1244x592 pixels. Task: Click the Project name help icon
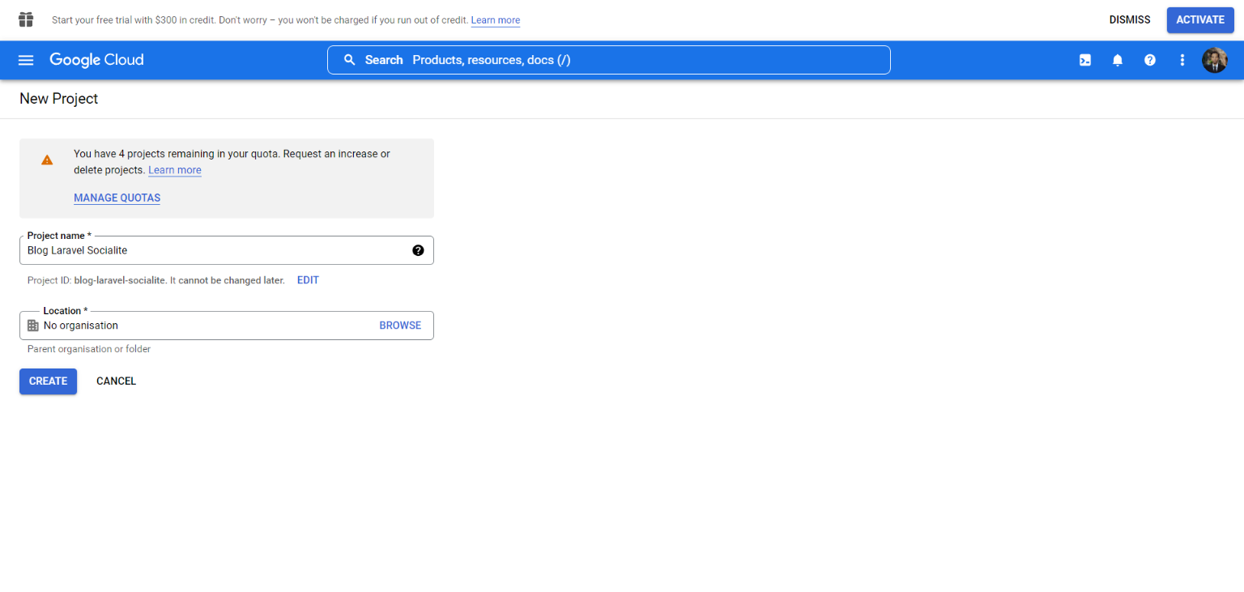point(418,250)
